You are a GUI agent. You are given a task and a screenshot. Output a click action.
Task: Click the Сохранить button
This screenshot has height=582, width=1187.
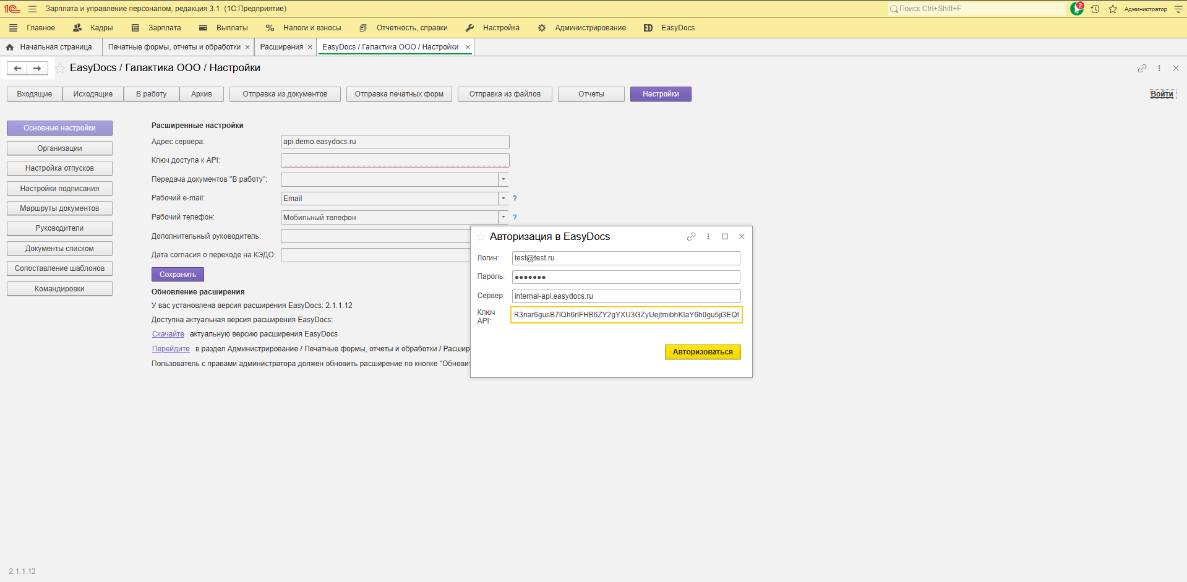[178, 275]
